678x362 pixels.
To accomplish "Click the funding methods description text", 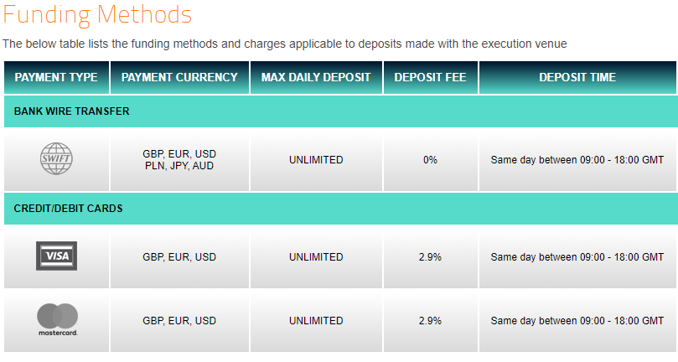I will point(284,44).
